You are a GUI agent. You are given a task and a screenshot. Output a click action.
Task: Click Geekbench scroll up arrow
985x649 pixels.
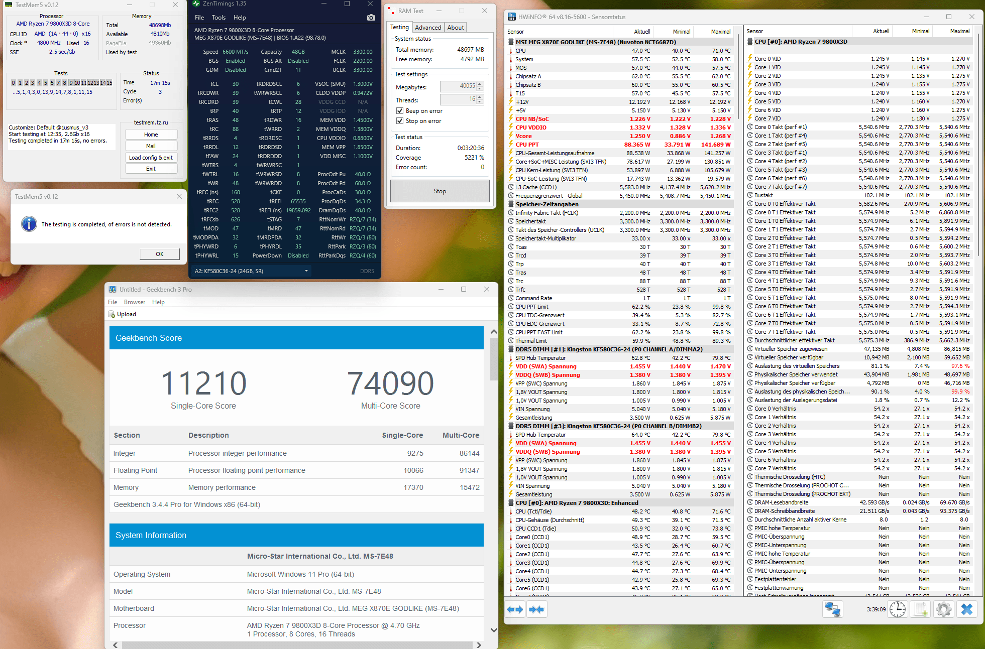click(x=494, y=331)
